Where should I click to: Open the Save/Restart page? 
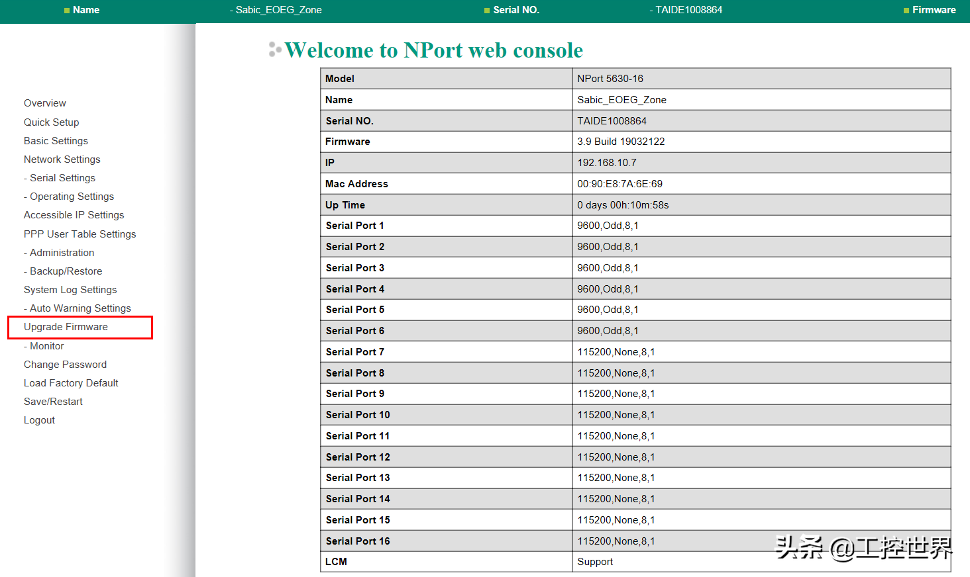coord(53,402)
